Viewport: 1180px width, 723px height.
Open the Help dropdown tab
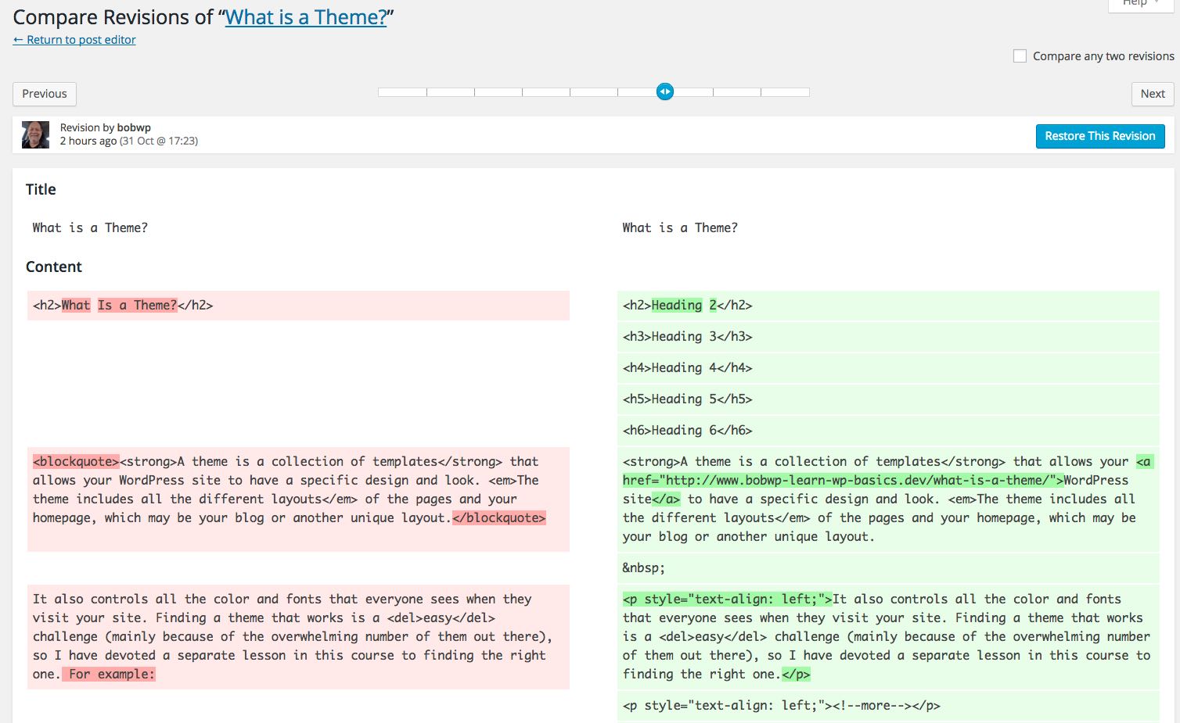1139,4
